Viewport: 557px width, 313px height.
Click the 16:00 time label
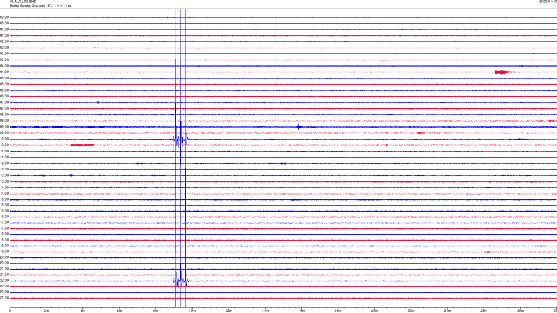click(x=4, y=211)
